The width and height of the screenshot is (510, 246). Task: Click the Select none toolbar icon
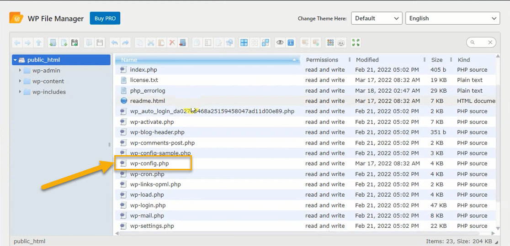[x=255, y=42]
